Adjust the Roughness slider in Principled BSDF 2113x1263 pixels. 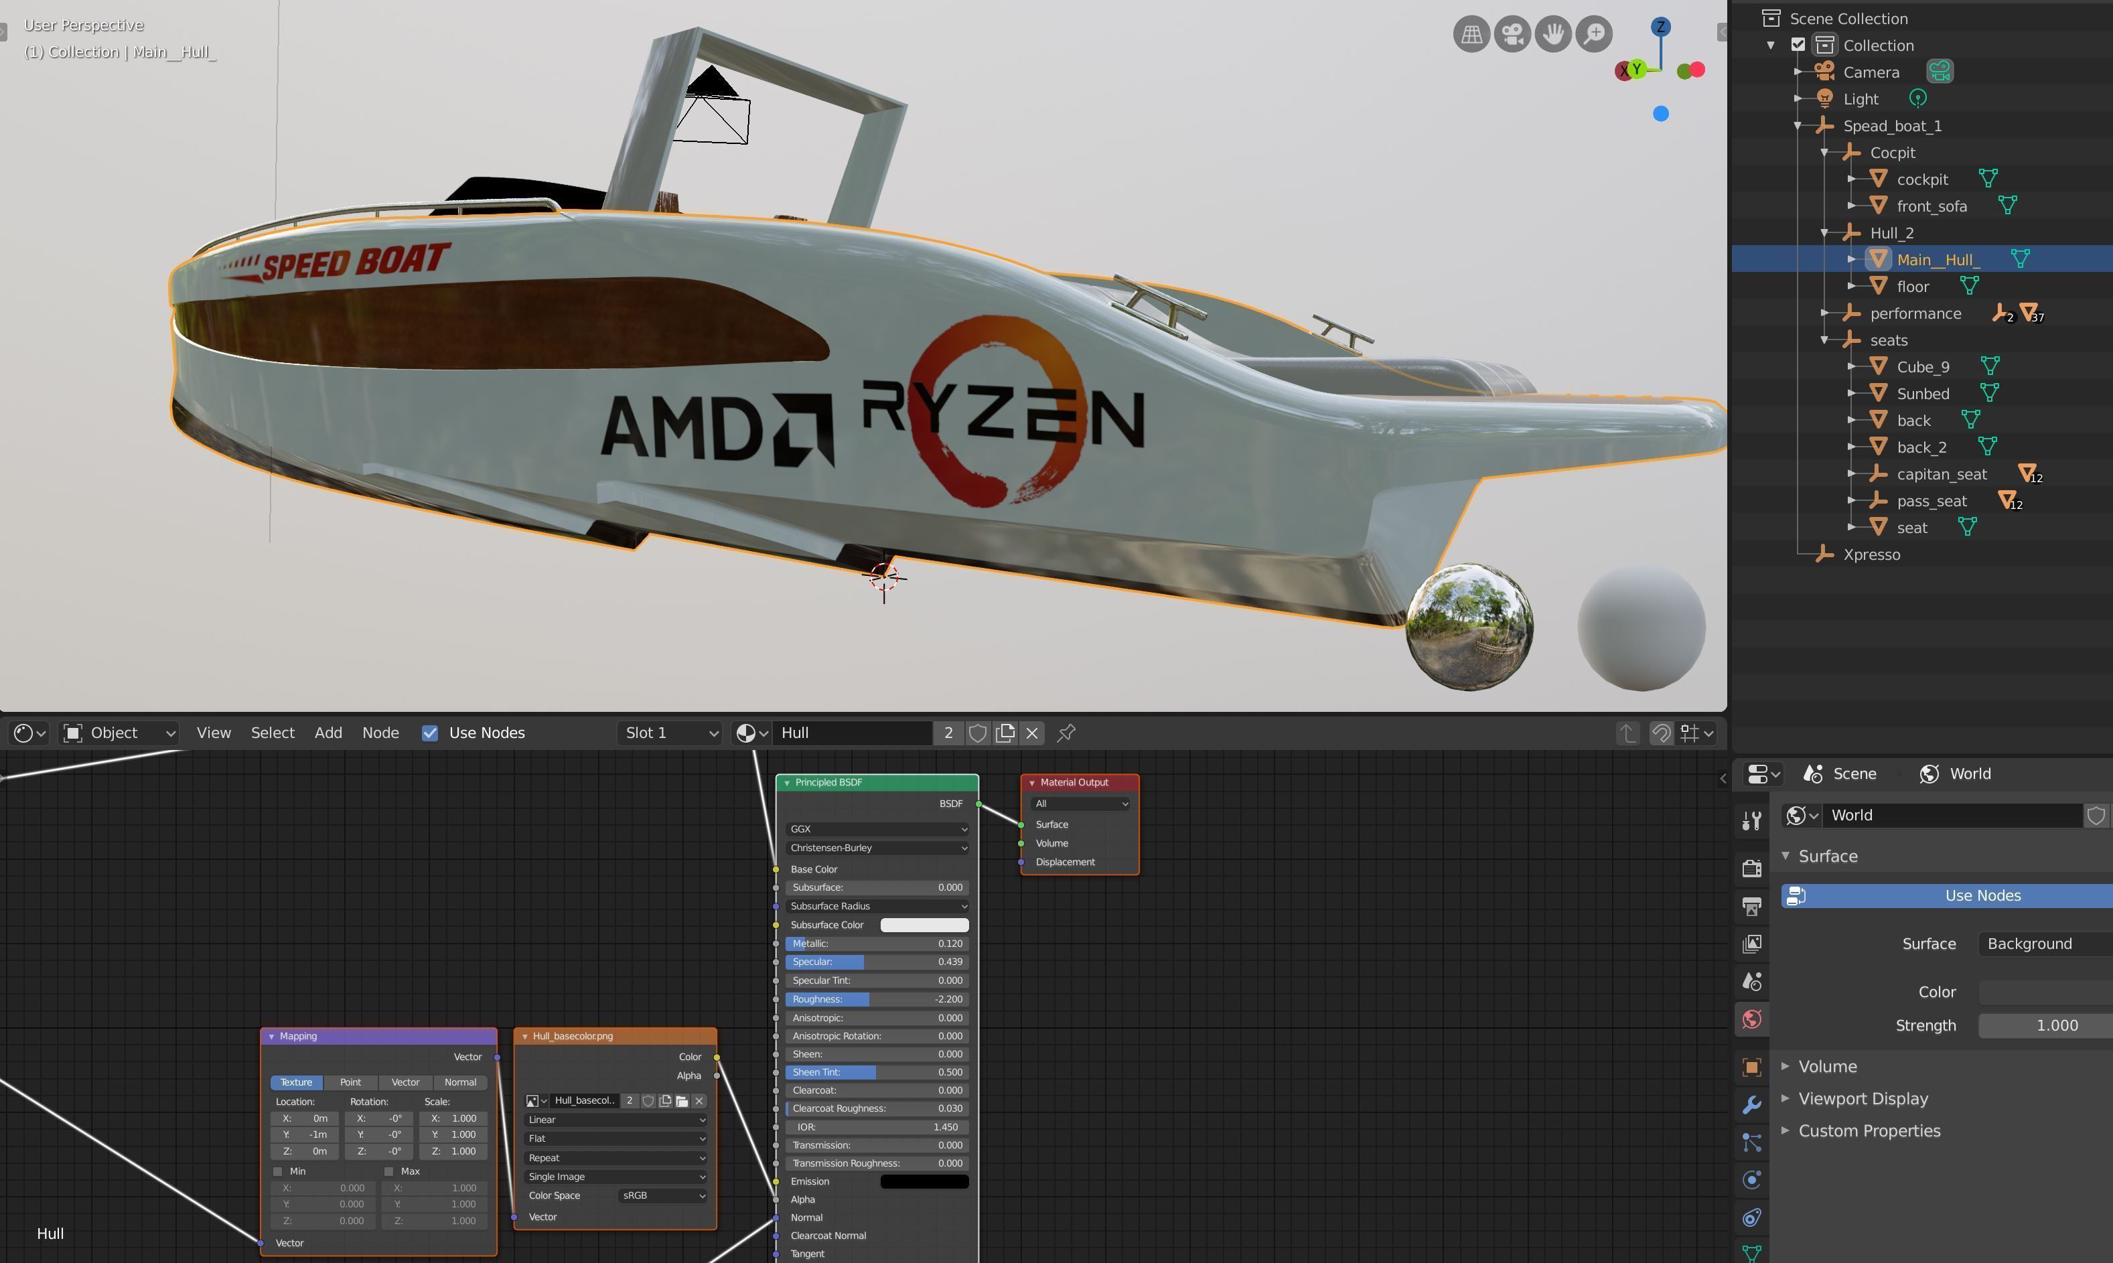coord(877,999)
